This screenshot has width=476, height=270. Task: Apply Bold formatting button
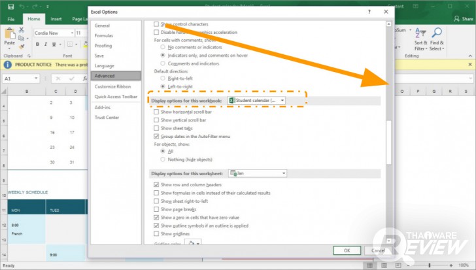click(x=37, y=44)
